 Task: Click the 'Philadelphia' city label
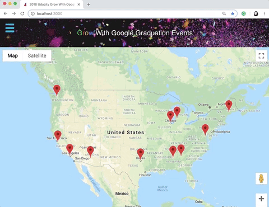[221, 131]
